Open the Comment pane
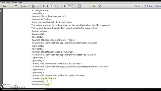The height and width of the screenshot is (91, 161). tap(158, 6)
